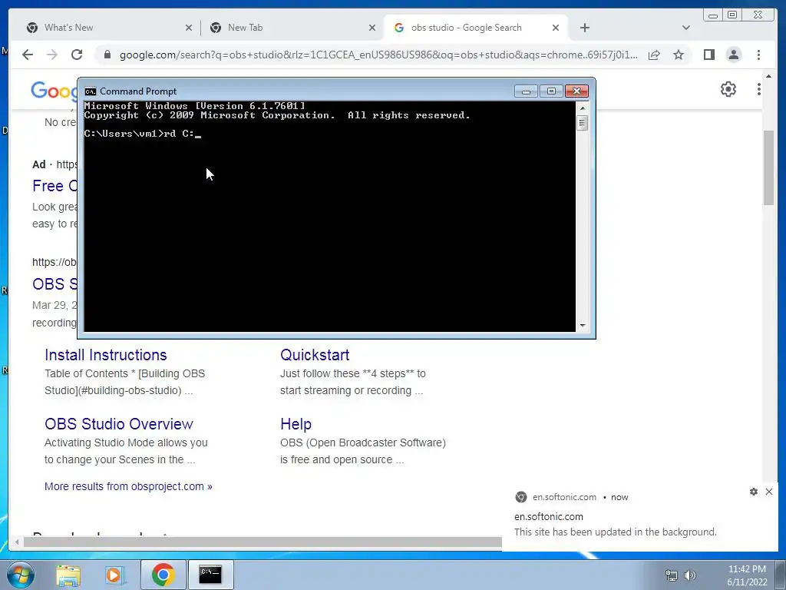This screenshot has height=590, width=786.
Task: Share this page icon in address bar
Action: pyautogui.click(x=654, y=55)
